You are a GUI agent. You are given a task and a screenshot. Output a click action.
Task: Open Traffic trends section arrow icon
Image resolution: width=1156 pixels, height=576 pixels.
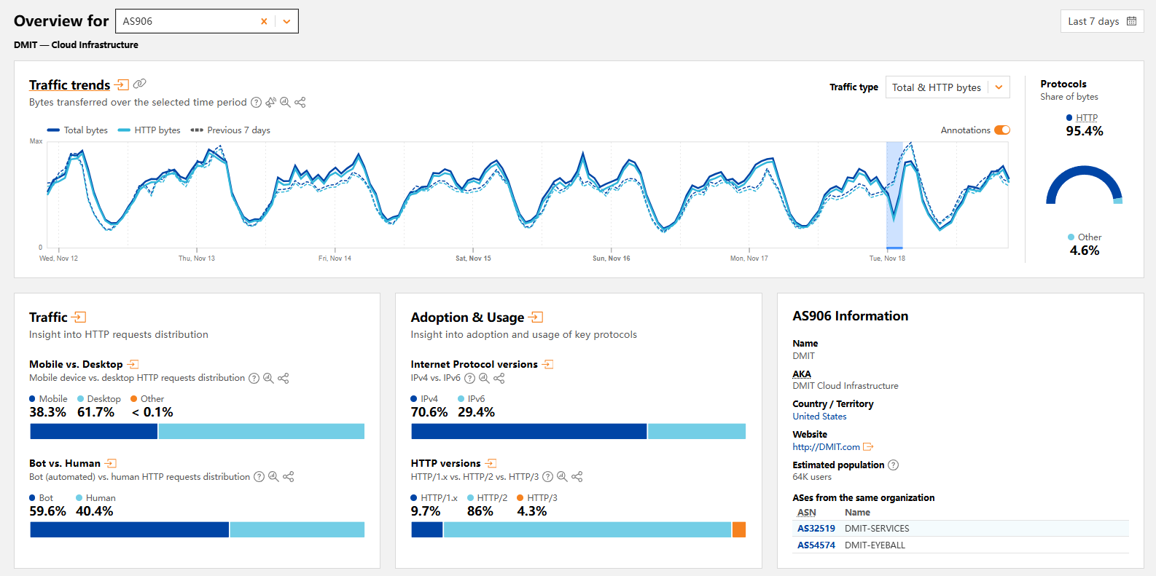(x=122, y=85)
